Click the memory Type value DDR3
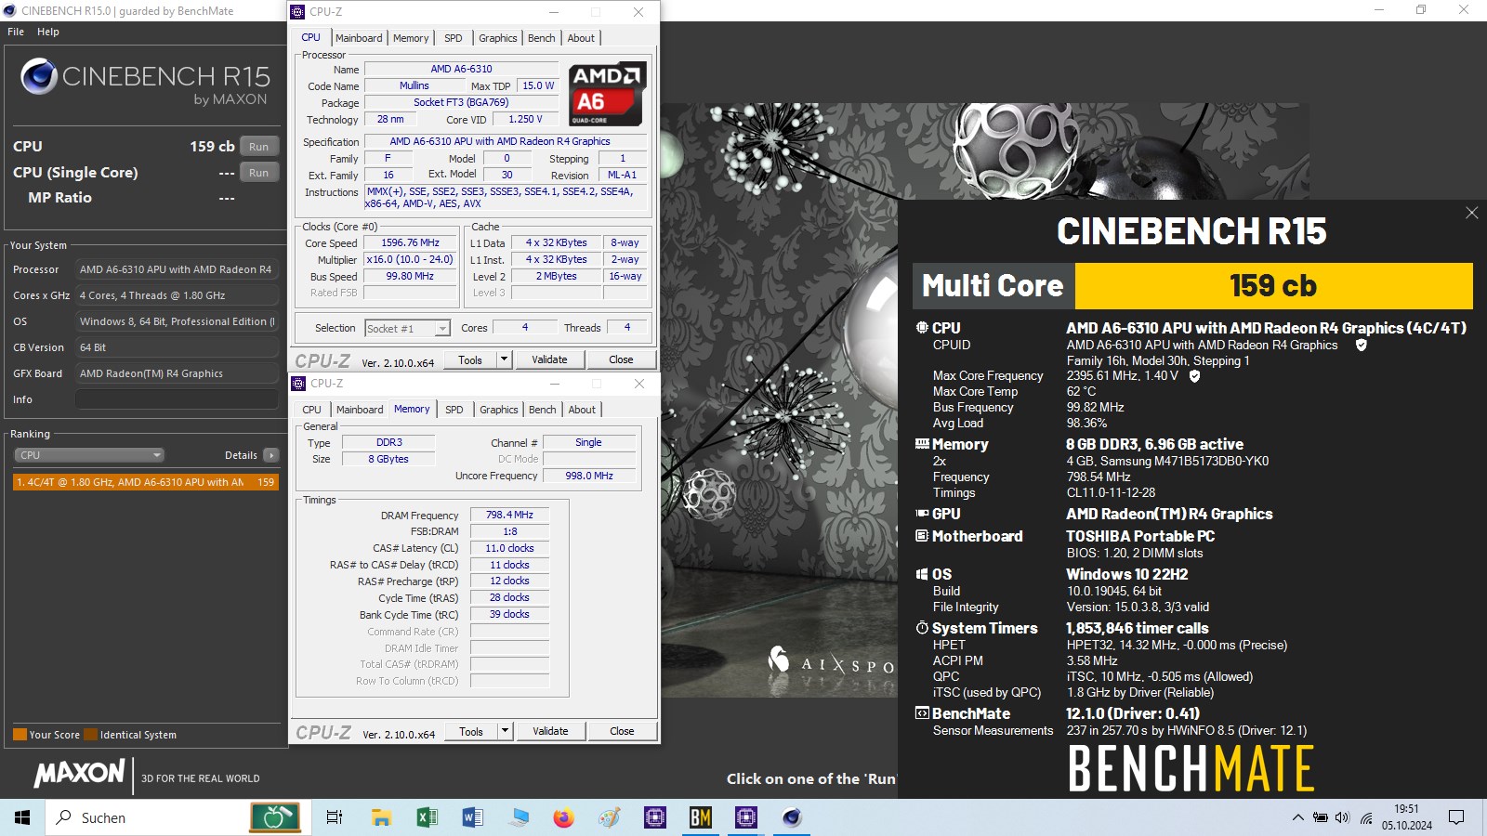The width and height of the screenshot is (1487, 836). coord(388,442)
